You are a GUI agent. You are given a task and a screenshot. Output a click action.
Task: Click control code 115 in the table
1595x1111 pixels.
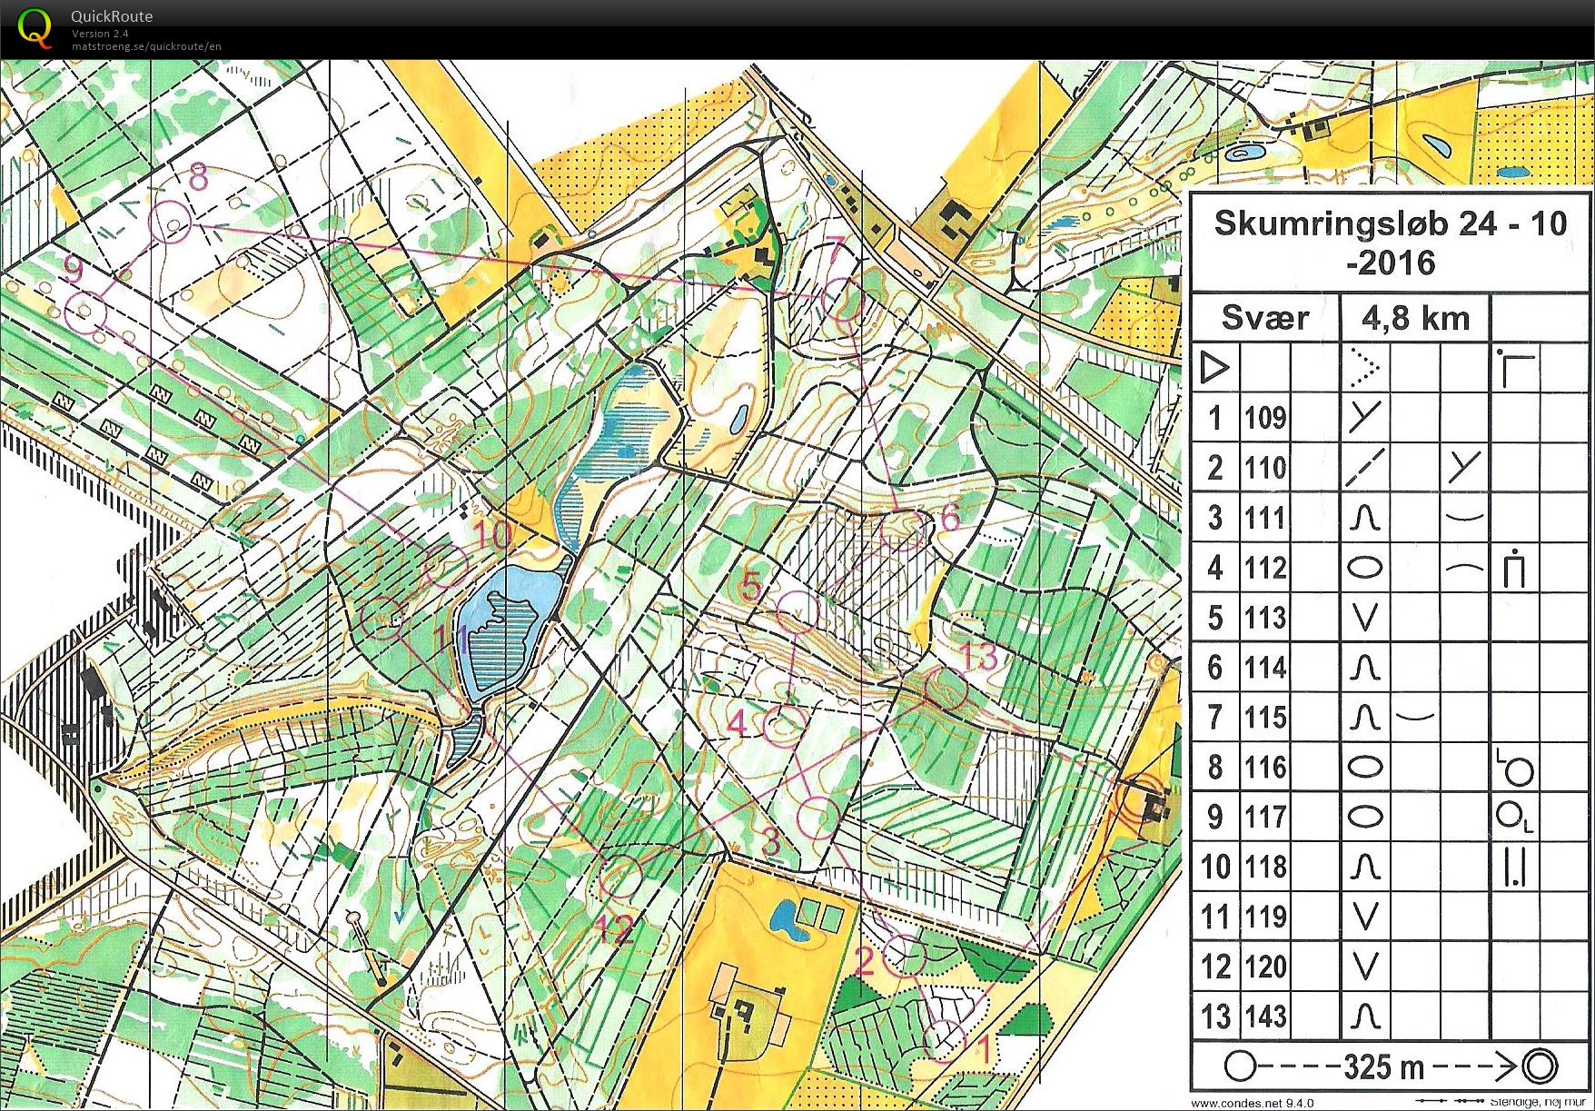point(1265,718)
